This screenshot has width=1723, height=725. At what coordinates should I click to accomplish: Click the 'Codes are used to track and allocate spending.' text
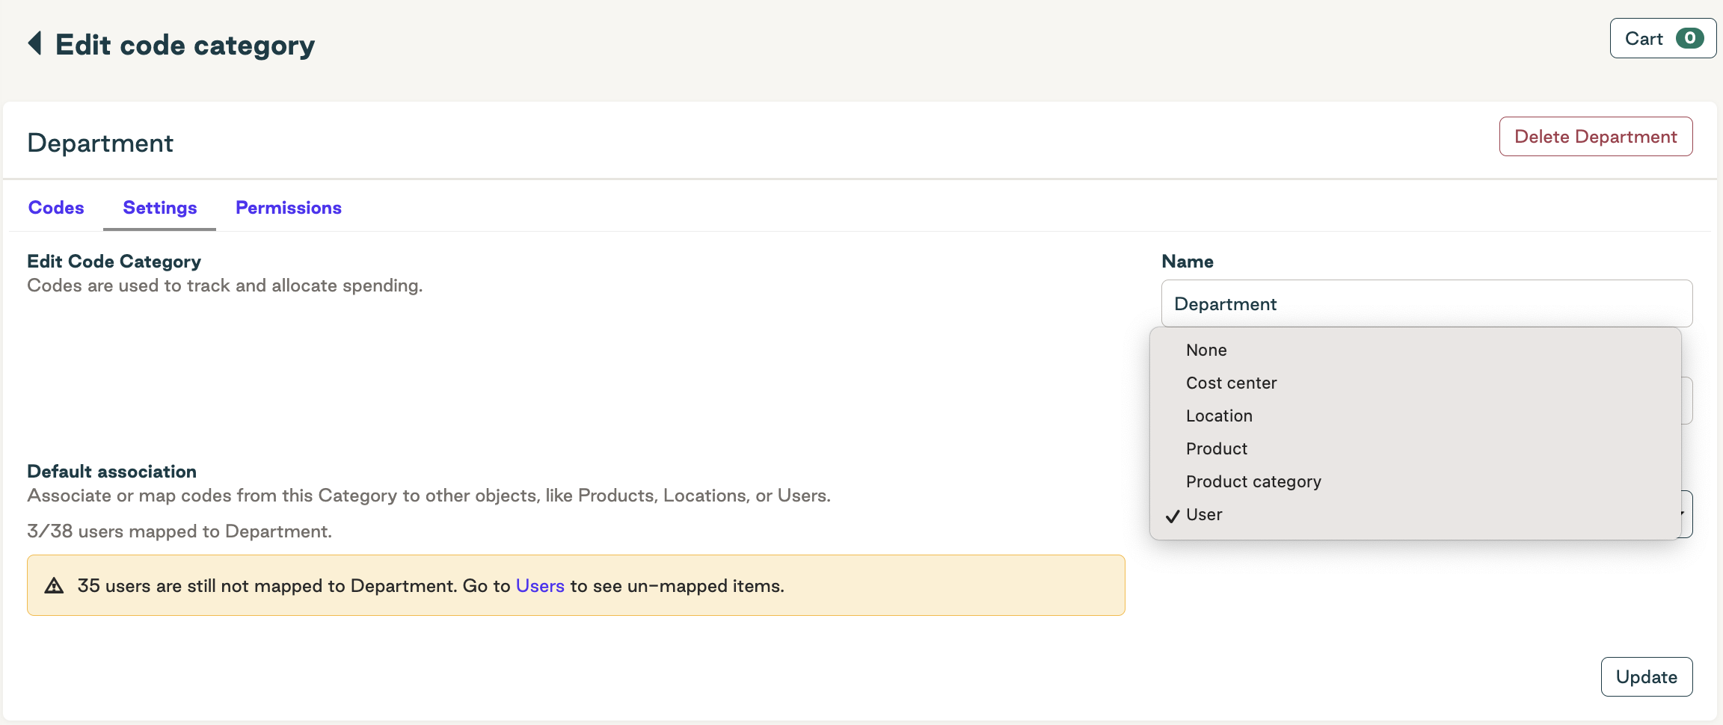coord(225,286)
